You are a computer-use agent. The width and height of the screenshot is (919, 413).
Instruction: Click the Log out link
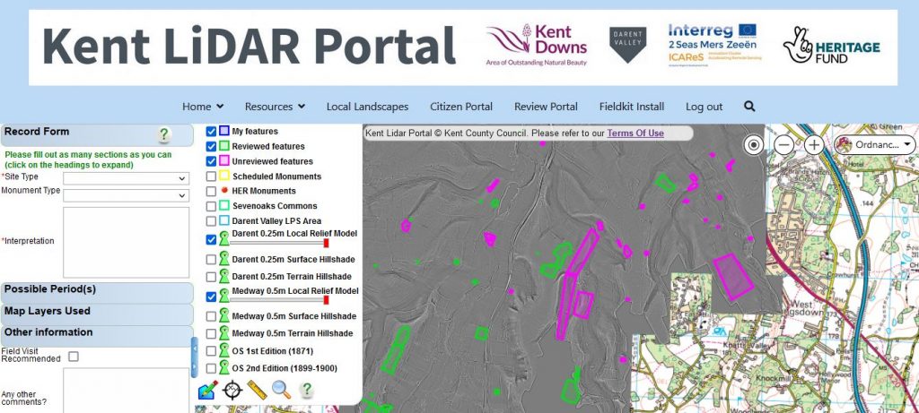tap(704, 107)
